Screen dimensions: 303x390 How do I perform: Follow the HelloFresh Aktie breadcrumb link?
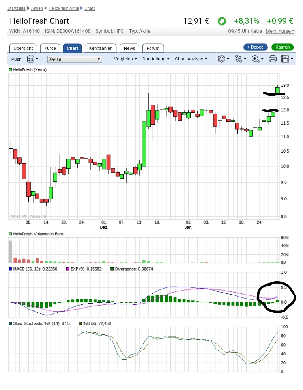click(64, 8)
